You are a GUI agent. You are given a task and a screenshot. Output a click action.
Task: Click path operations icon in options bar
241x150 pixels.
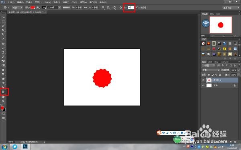click(103, 8)
